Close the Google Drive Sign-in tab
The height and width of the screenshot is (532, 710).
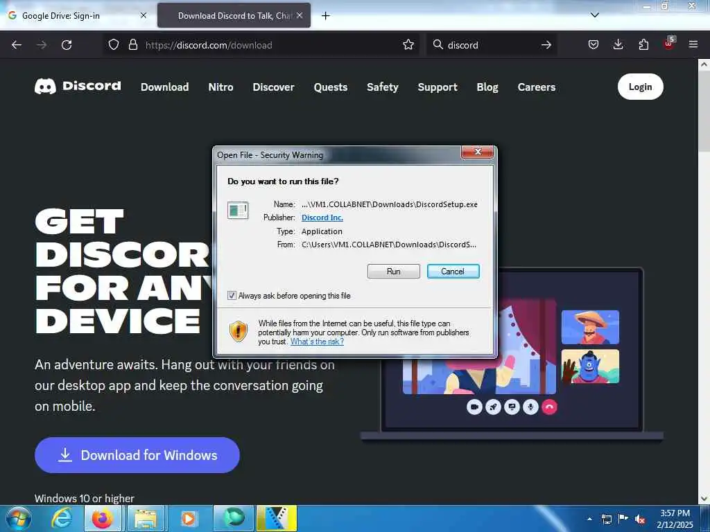[x=144, y=15]
